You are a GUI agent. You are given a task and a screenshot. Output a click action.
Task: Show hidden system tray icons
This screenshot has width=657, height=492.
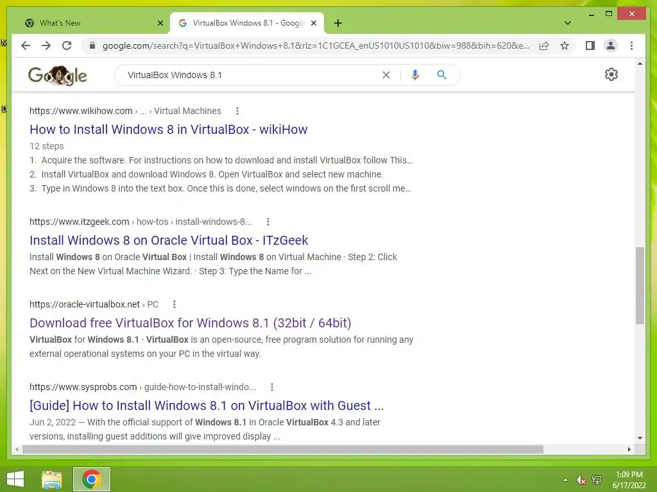coord(565,480)
